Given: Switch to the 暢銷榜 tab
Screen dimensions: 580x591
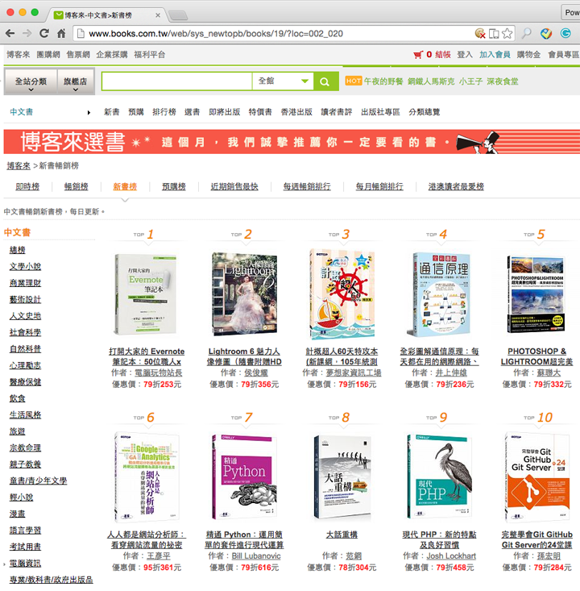Looking at the screenshot, I should (x=76, y=186).
